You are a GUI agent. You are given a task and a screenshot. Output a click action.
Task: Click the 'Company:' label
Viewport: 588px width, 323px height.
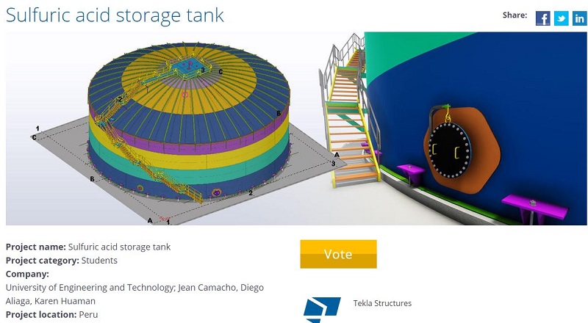click(x=27, y=274)
